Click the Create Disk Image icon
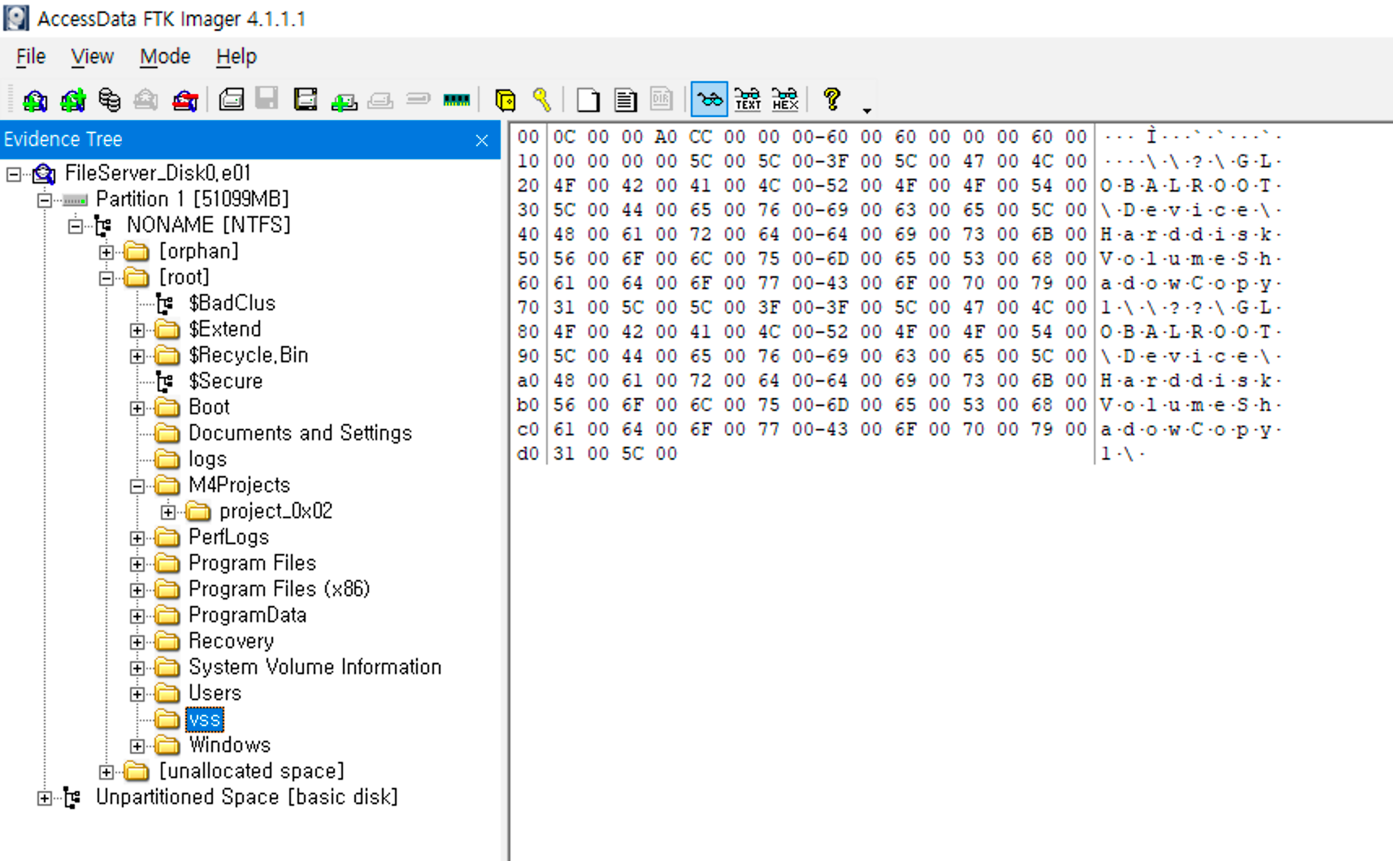Image resolution: width=1393 pixels, height=861 pixels. pyautogui.click(x=231, y=100)
